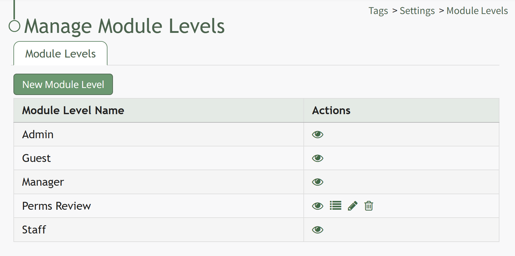View the Staff module level

tap(317, 230)
